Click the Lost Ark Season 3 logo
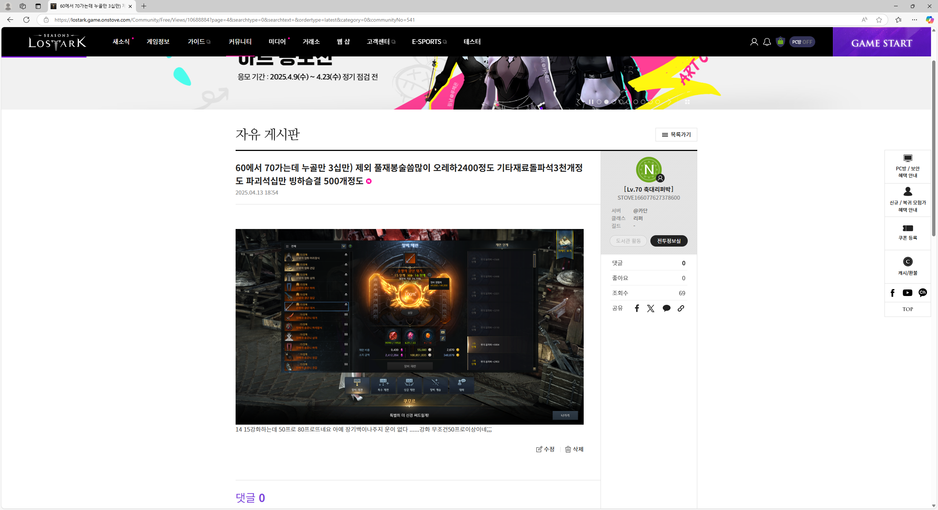Screen dimensions: 938x510 58,42
